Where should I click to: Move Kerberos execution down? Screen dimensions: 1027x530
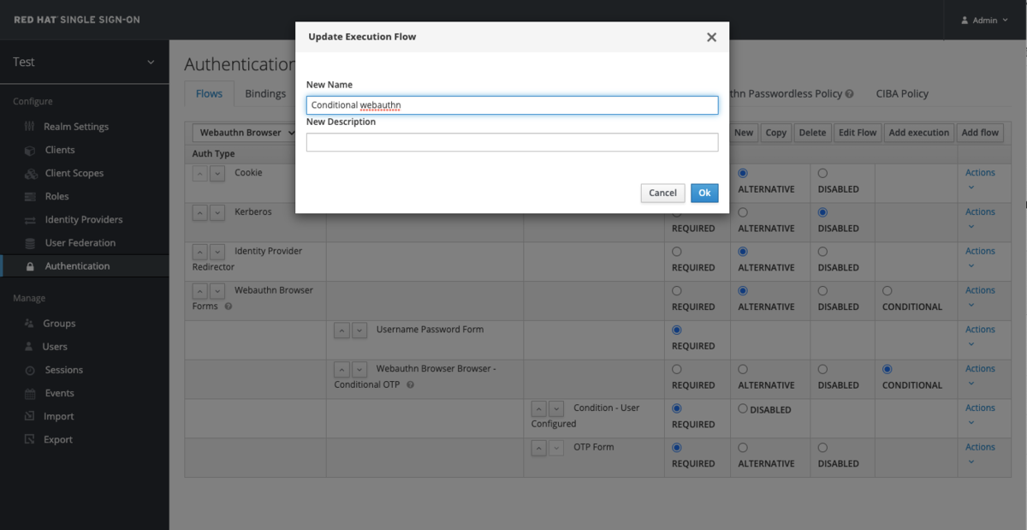[217, 212]
